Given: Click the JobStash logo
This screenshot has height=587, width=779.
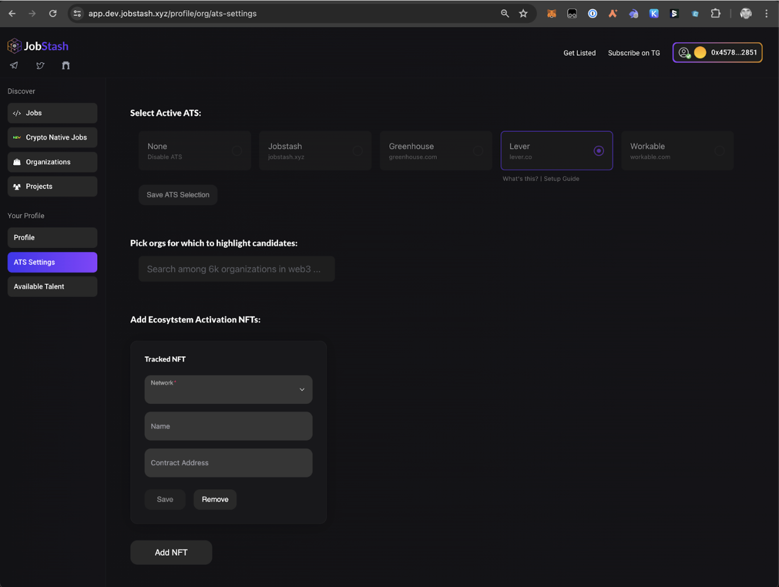Looking at the screenshot, I should click(38, 46).
